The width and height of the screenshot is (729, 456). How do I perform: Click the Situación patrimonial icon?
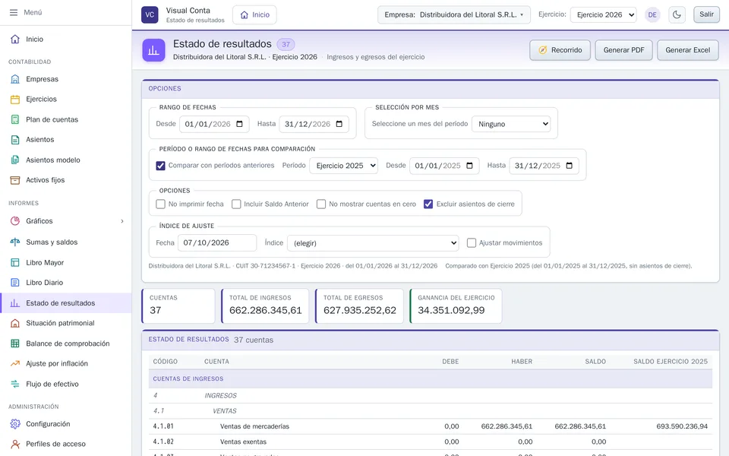tap(15, 323)
